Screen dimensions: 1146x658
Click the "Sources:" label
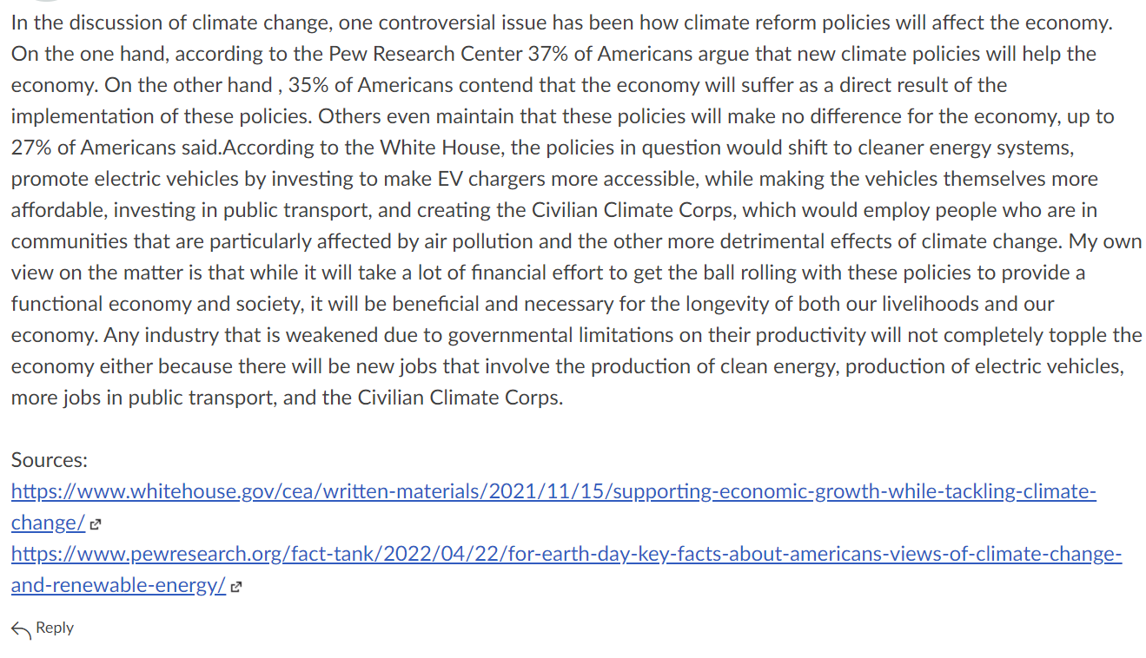(x=50, y=460)
